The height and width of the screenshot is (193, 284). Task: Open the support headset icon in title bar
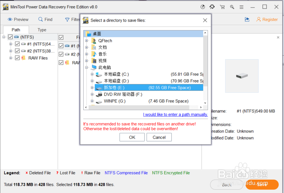click(x=212, y=7)
